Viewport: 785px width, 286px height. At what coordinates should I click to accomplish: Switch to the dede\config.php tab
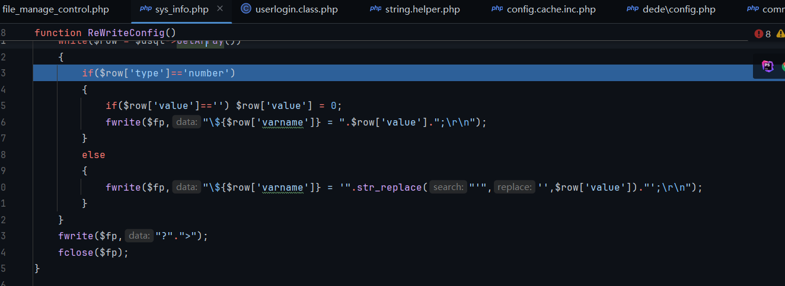click(x=679, y=9)
